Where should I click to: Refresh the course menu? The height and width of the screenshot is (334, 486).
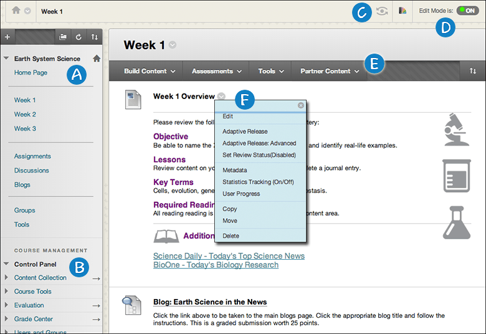79,37
